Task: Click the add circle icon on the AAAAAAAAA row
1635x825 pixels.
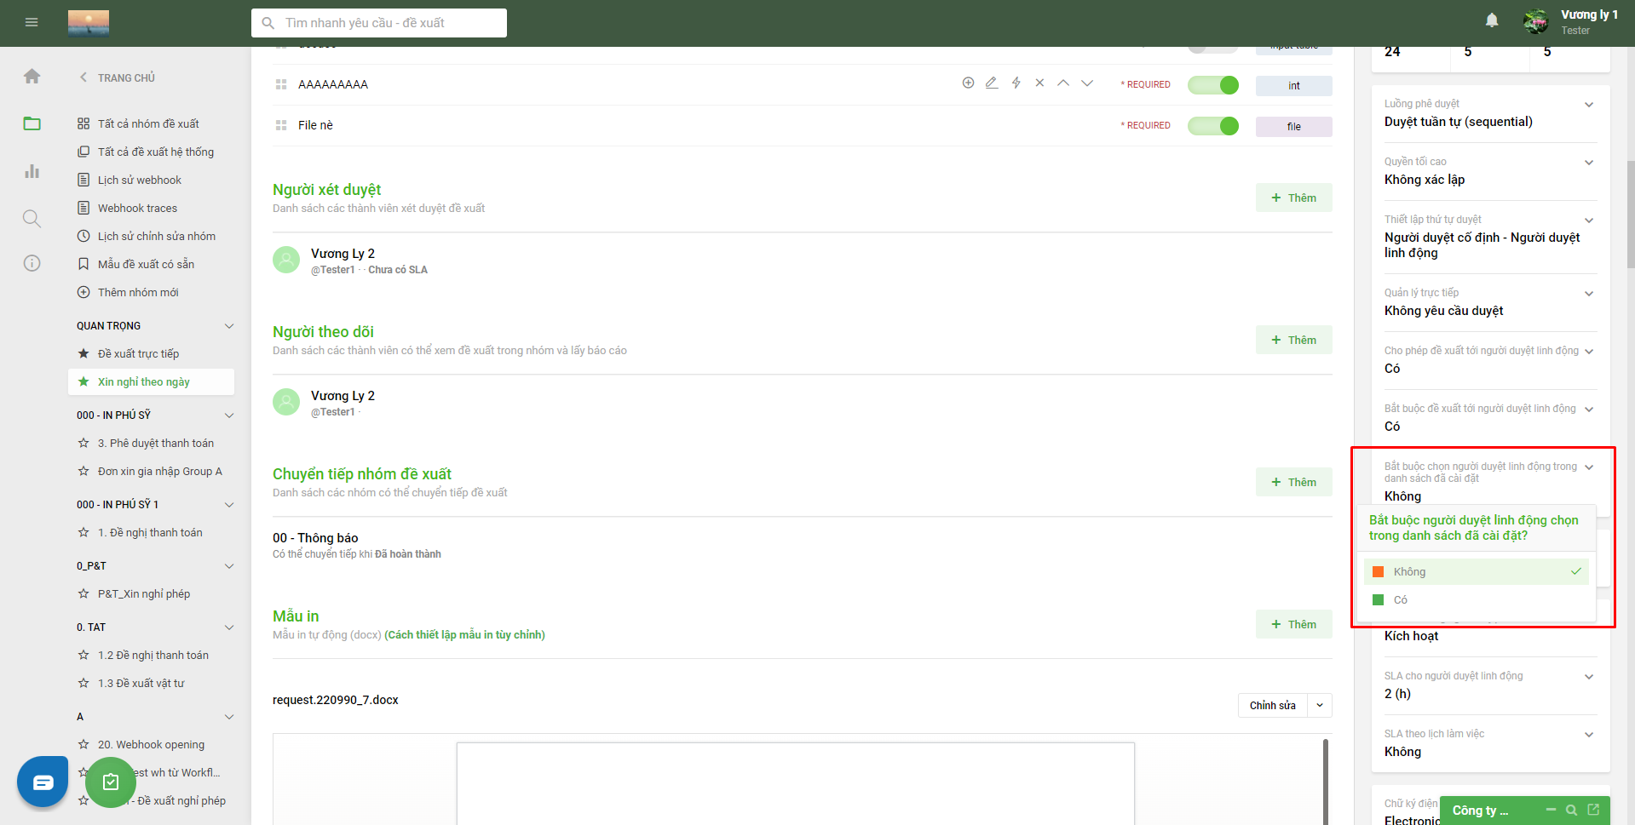Action: pos(968,83)
